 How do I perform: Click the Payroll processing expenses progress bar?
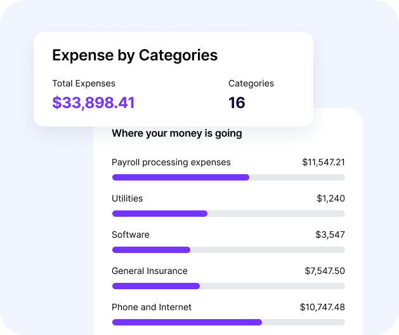point(228,177)
